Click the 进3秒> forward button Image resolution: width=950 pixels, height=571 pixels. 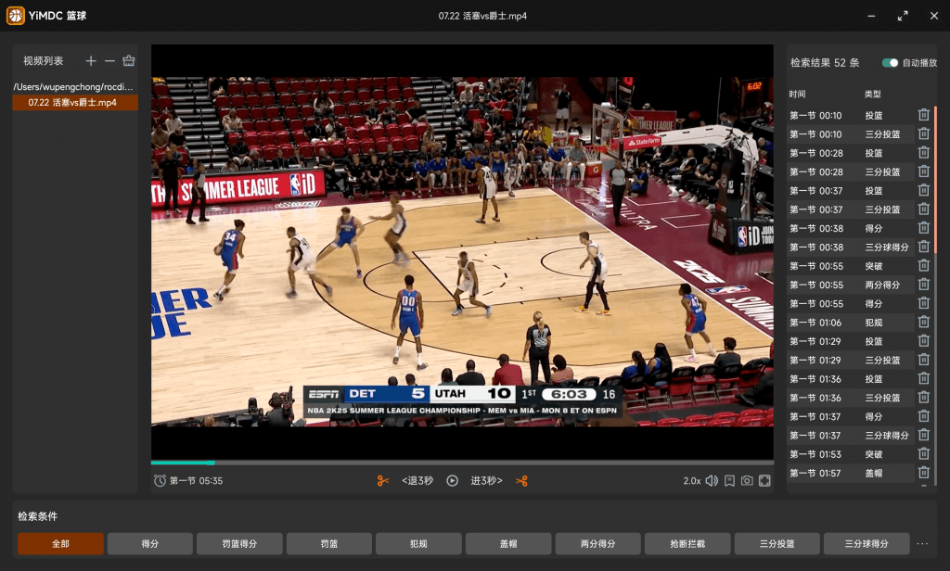pos(486,481)
